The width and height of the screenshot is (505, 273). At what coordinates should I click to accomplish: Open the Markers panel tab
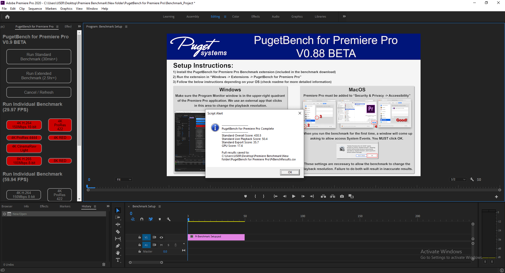65,207
